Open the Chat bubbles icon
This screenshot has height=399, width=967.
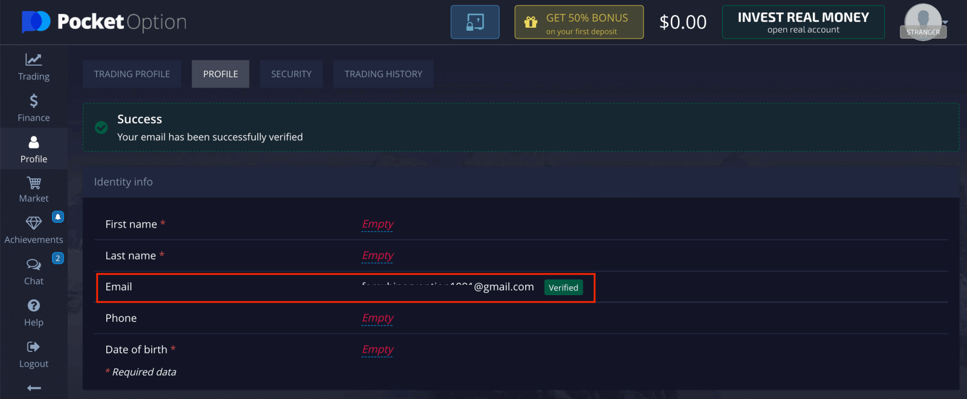(x=34, y=265)
